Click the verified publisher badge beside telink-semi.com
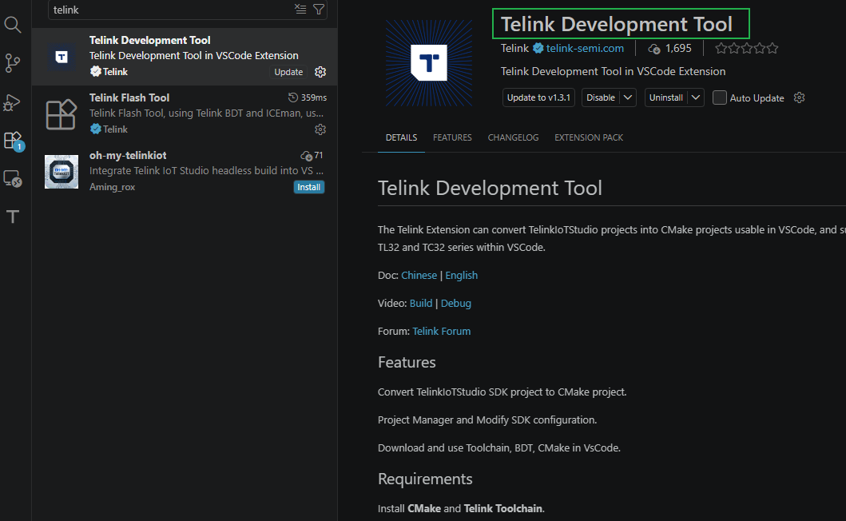 [x=538, y=48]
